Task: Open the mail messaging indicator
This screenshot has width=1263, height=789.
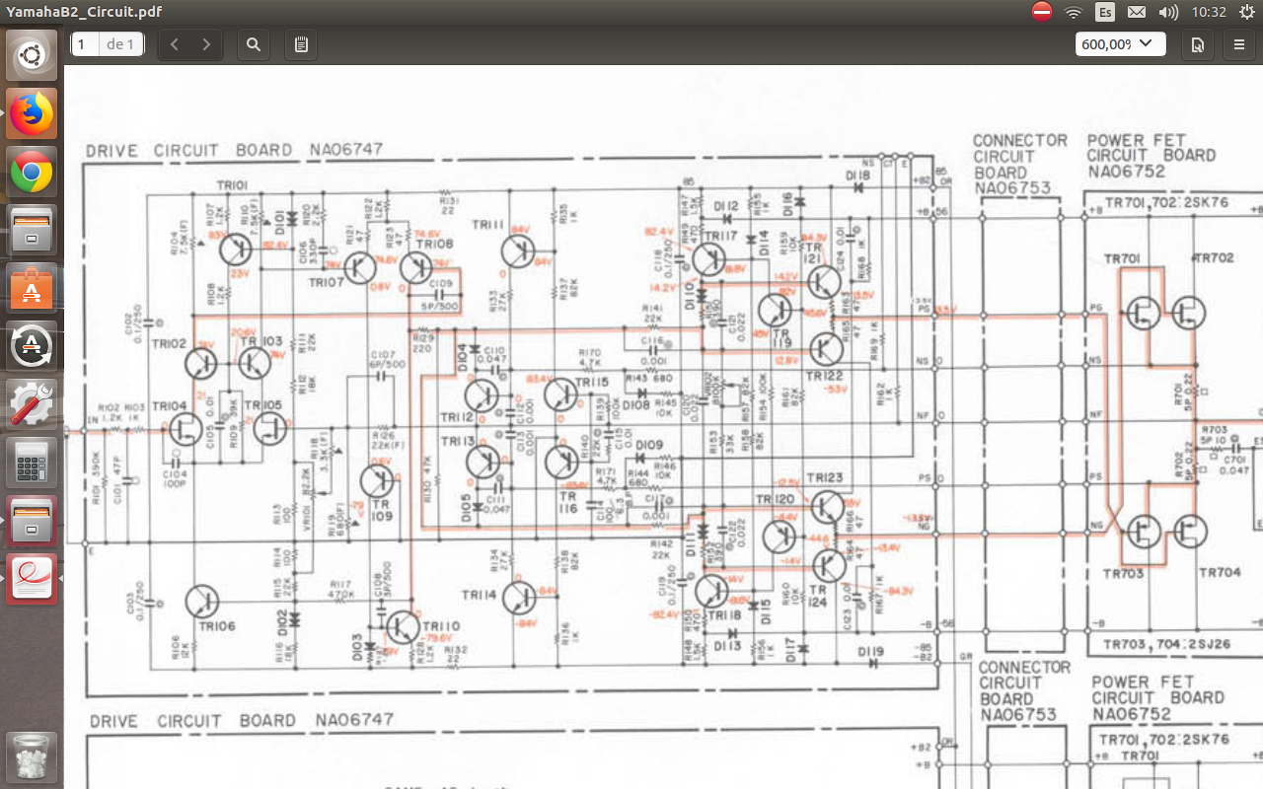Action: pyautogui.click(x=1137, y=12)
